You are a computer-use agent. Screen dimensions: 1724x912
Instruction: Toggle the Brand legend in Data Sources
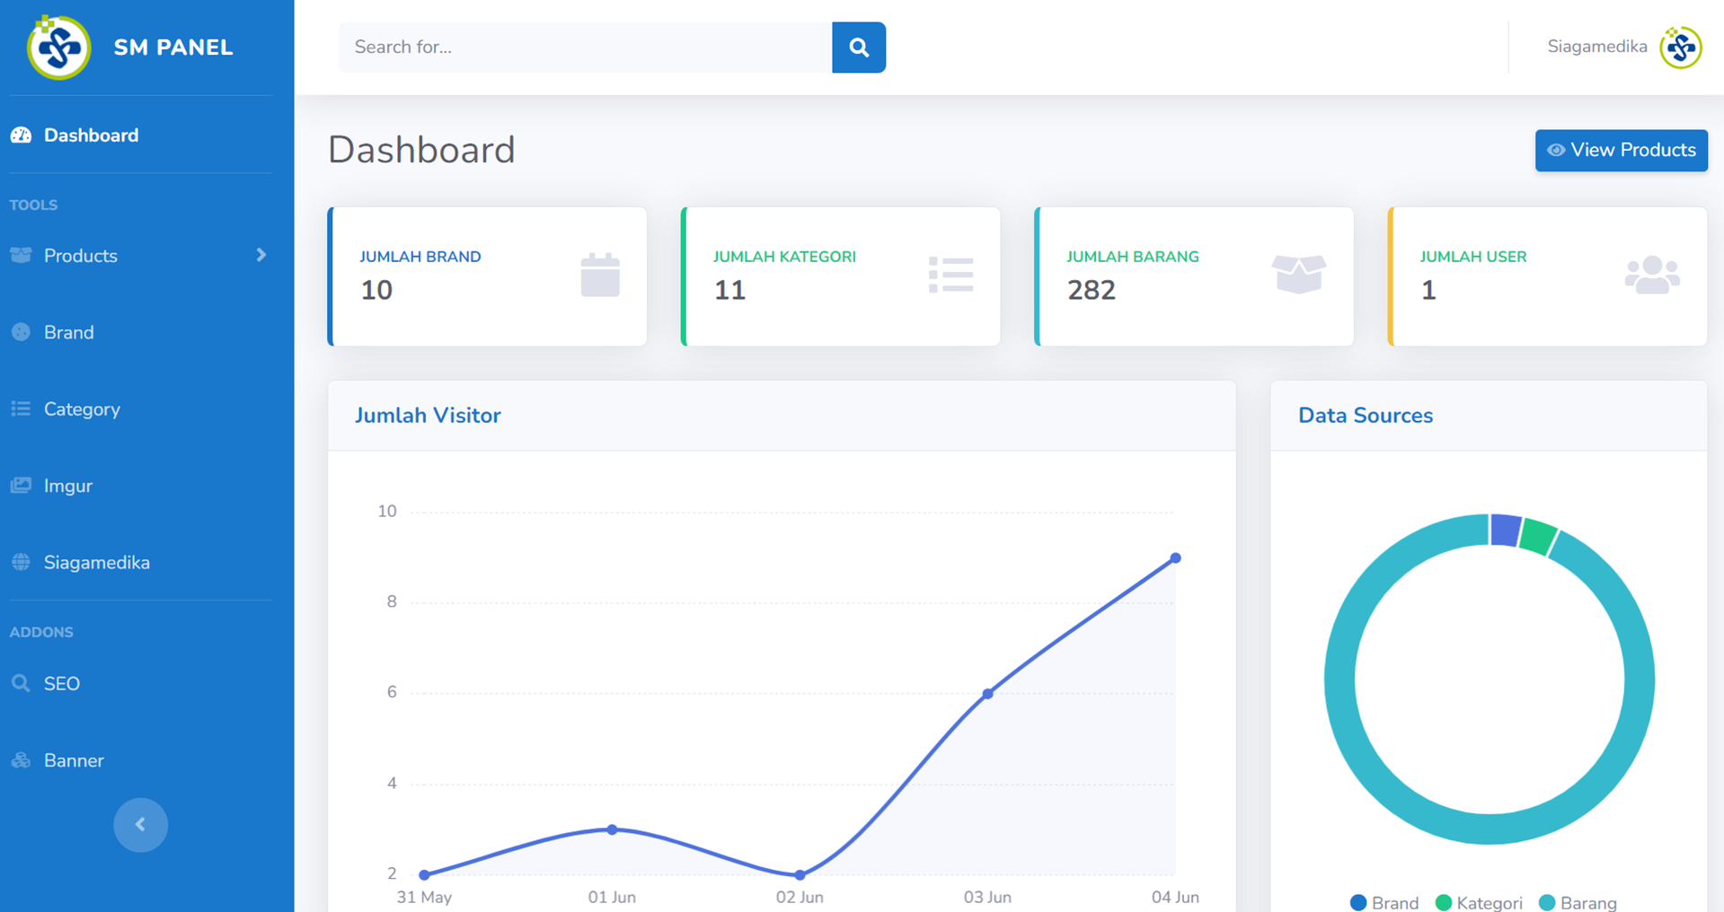(1384, 902)
